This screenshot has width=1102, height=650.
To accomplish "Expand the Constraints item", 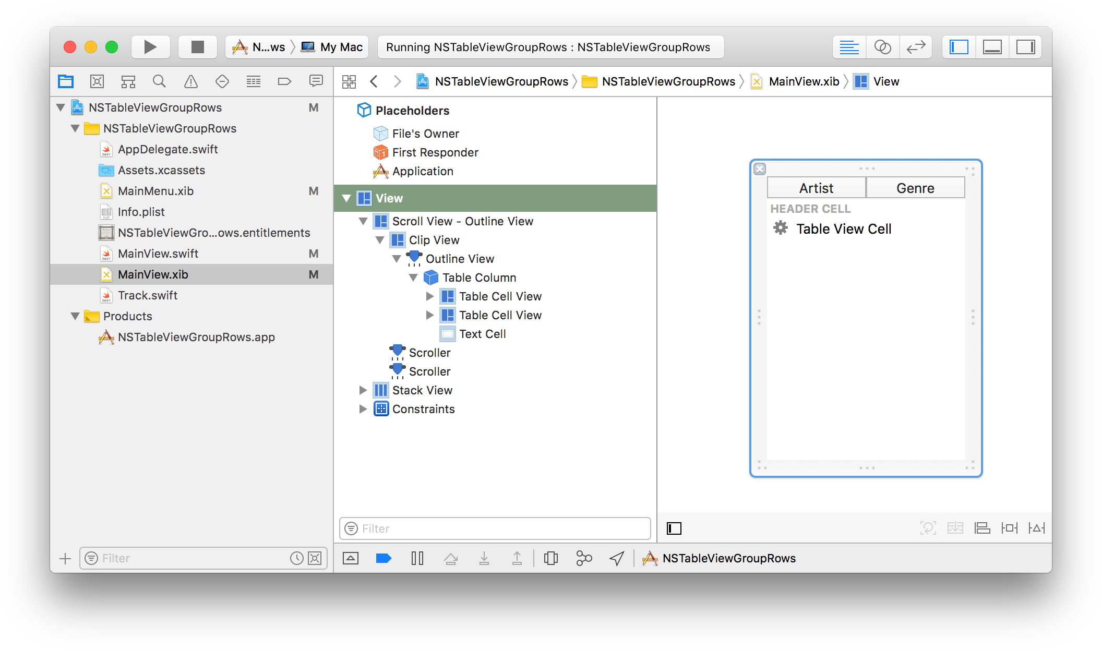I will [363, 409].
